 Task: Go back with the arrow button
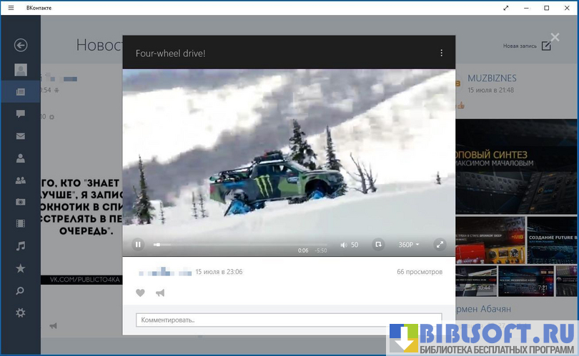(21, 46)
